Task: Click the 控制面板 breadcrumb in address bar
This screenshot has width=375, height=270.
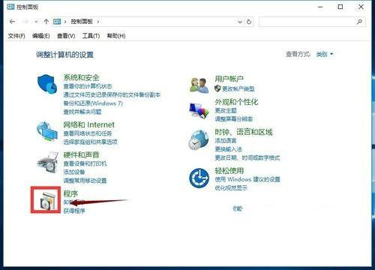Action: (x=82, y=22)
